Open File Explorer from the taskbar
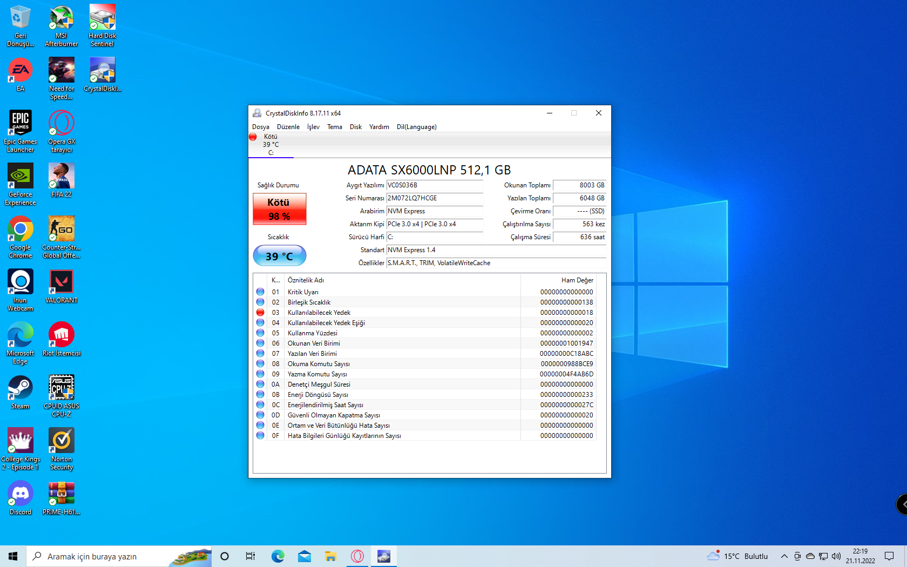The width and height of the screenshot is (907, 567). 331,556
